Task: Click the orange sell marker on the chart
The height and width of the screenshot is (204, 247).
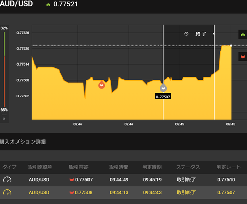Action: tap(102, 85)
